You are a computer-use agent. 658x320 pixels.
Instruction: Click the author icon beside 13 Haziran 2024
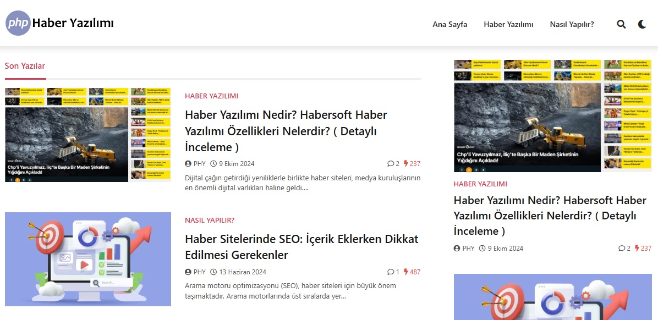click(188, 272)
